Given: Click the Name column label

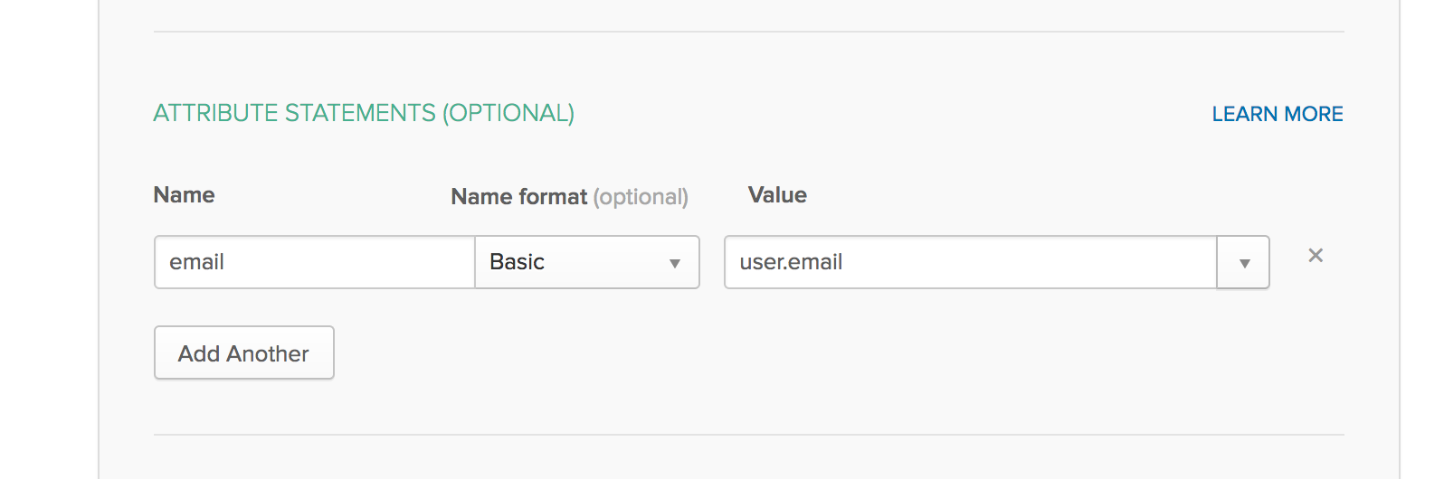Looking at the screenshot, I should click(x=185, y=195).
